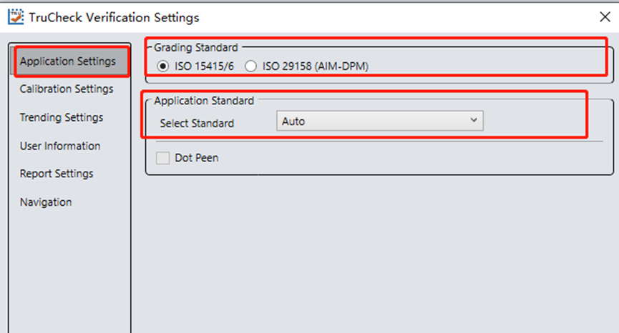This screenshot has width=619, height=333.
Task: Click the "Application Standard" group heading
Action: (204, 101)
